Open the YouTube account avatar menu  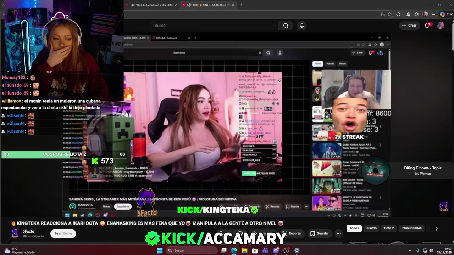pos(441,25)
